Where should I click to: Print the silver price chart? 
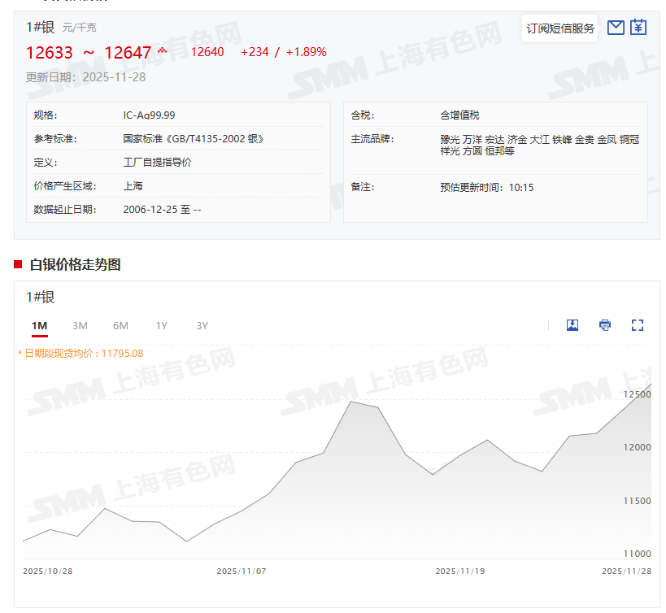[605, 325]
